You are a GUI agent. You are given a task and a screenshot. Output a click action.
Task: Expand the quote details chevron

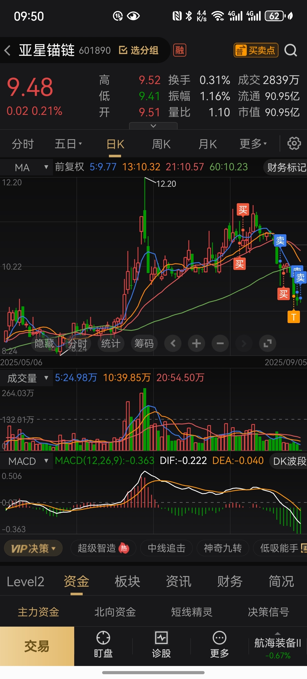tap(153, 126)
